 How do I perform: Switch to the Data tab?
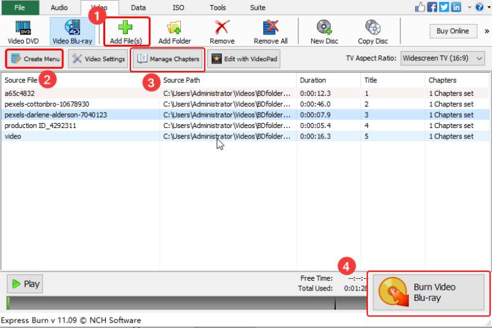pos(138,7)
